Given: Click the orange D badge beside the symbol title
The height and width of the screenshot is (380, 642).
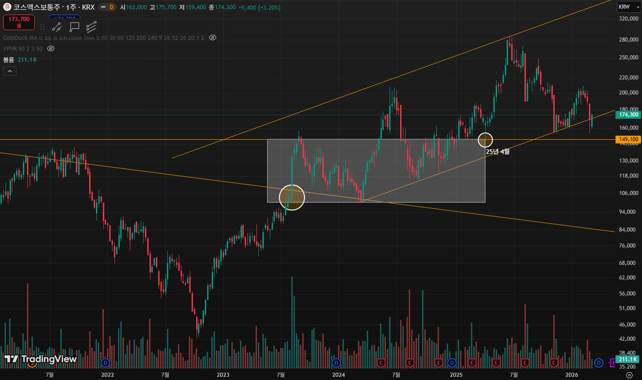Looking at the screenshot, I should coord(112,7).
